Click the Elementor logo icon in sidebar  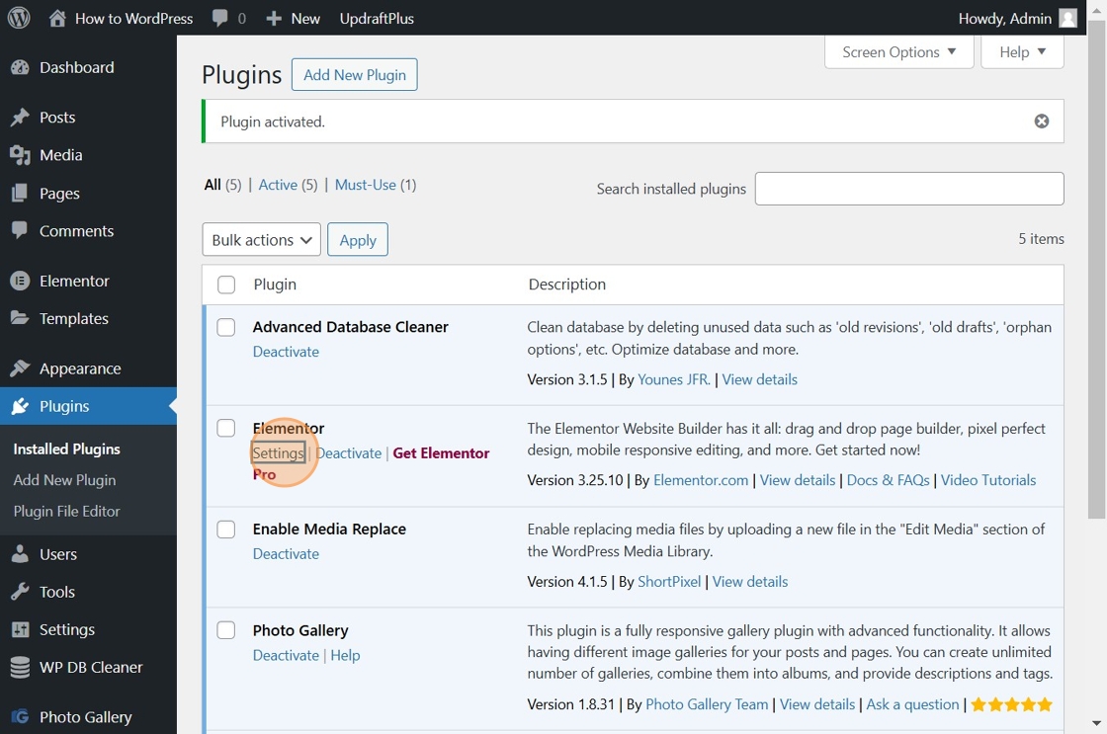[20, 281]
